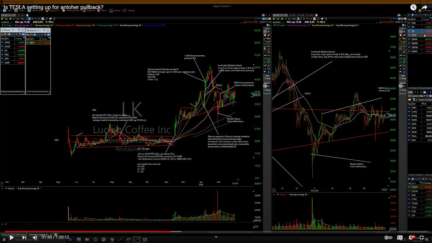
Task: Select KPTI in My Favorit watchlist
Action: click(38, 43)
